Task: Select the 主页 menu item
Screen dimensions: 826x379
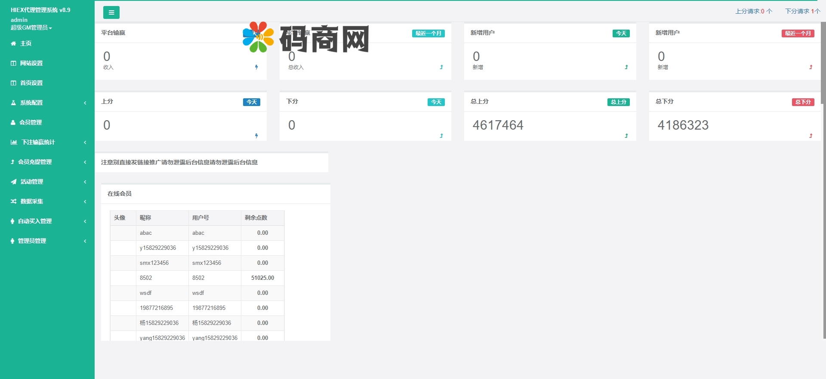Action: click(26, 43)
